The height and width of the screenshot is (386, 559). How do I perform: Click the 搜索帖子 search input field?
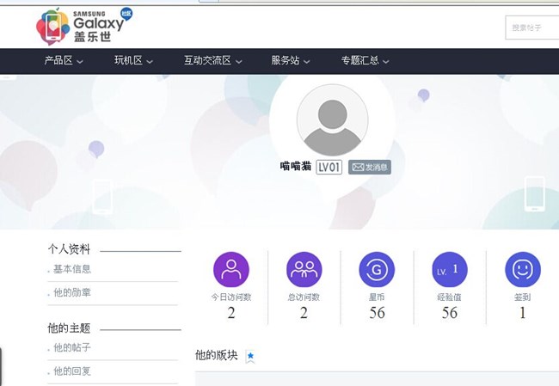tap(531, 28)
